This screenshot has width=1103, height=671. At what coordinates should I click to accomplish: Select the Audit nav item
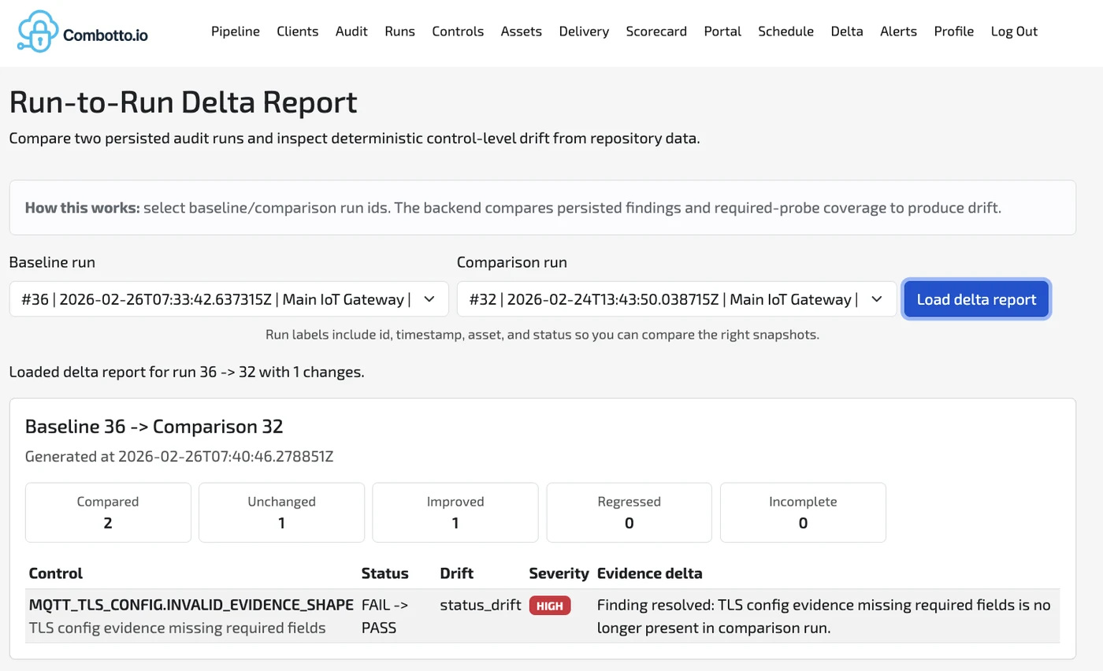351,32
